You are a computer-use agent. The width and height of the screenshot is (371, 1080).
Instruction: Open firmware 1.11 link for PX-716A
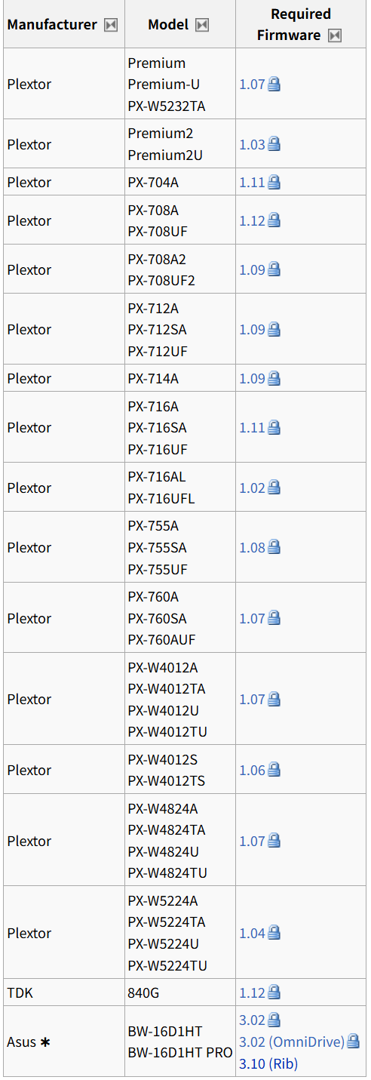(x=252, y=427)
